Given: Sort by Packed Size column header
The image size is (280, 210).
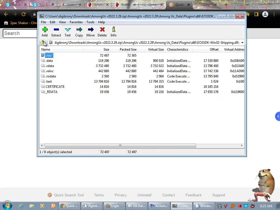Looking at the screenshot, I should 124,49.
